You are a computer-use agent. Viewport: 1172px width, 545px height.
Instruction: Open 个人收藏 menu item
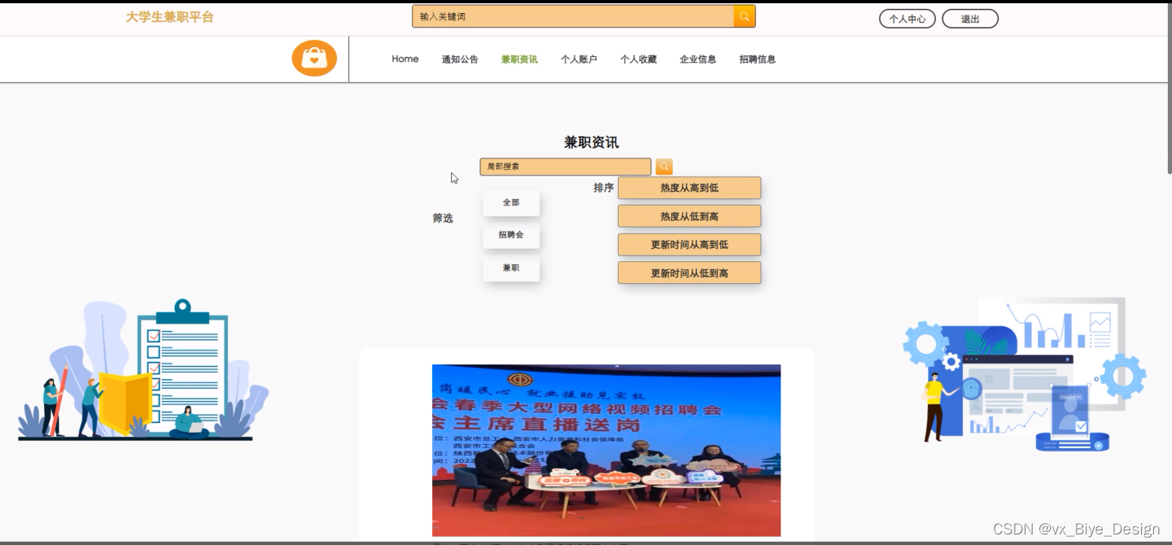pos(638,59)
